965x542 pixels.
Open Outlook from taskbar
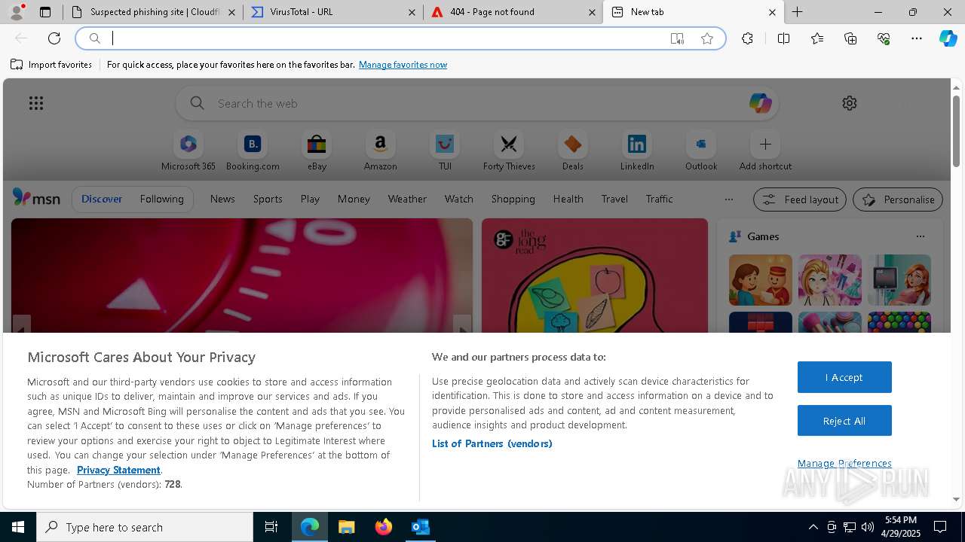click(x=420, y=527)
